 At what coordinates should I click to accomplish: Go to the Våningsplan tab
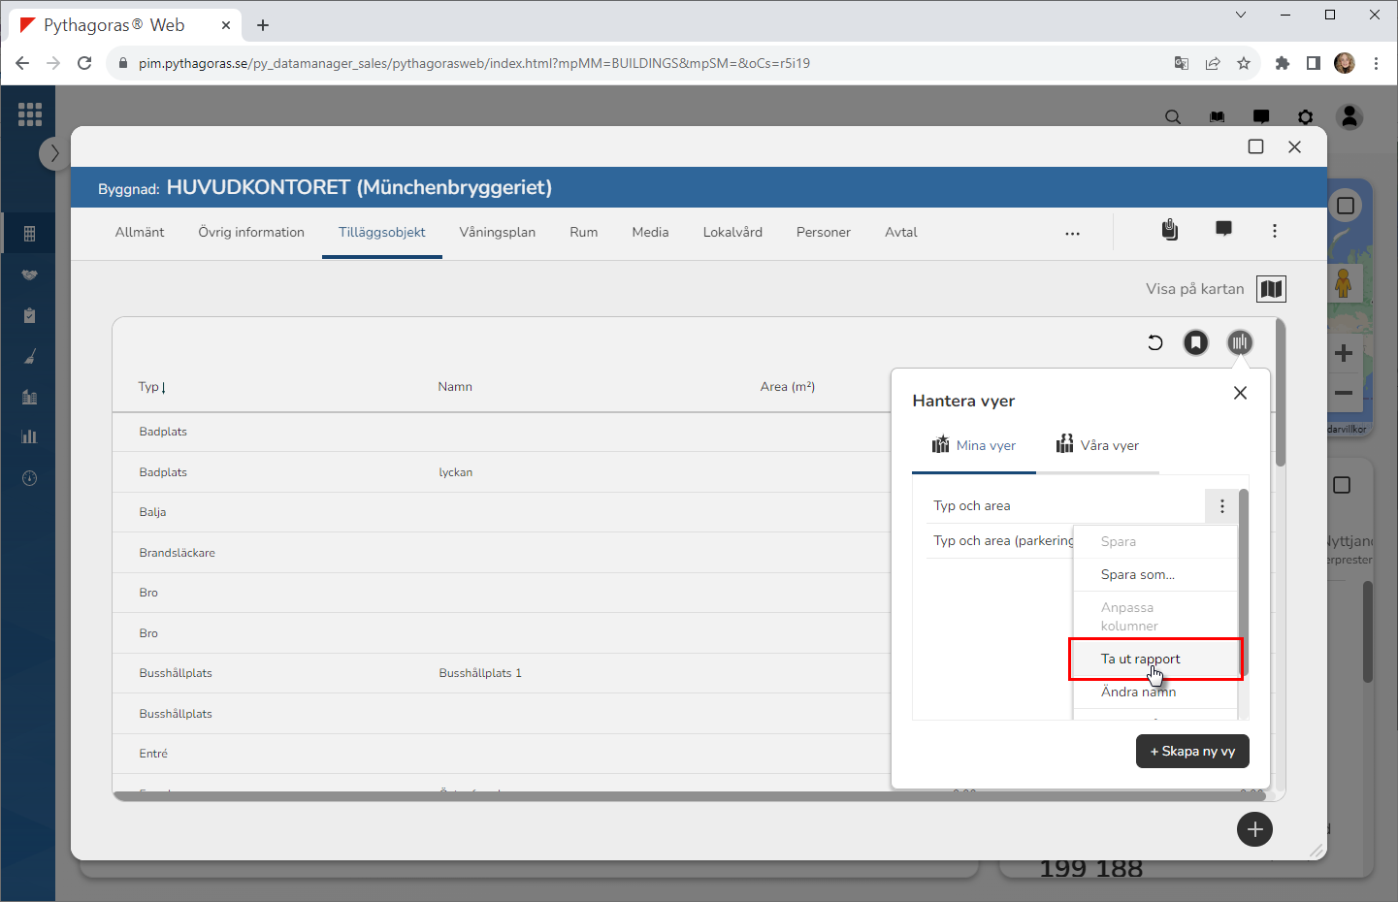(x=497, y=233)
